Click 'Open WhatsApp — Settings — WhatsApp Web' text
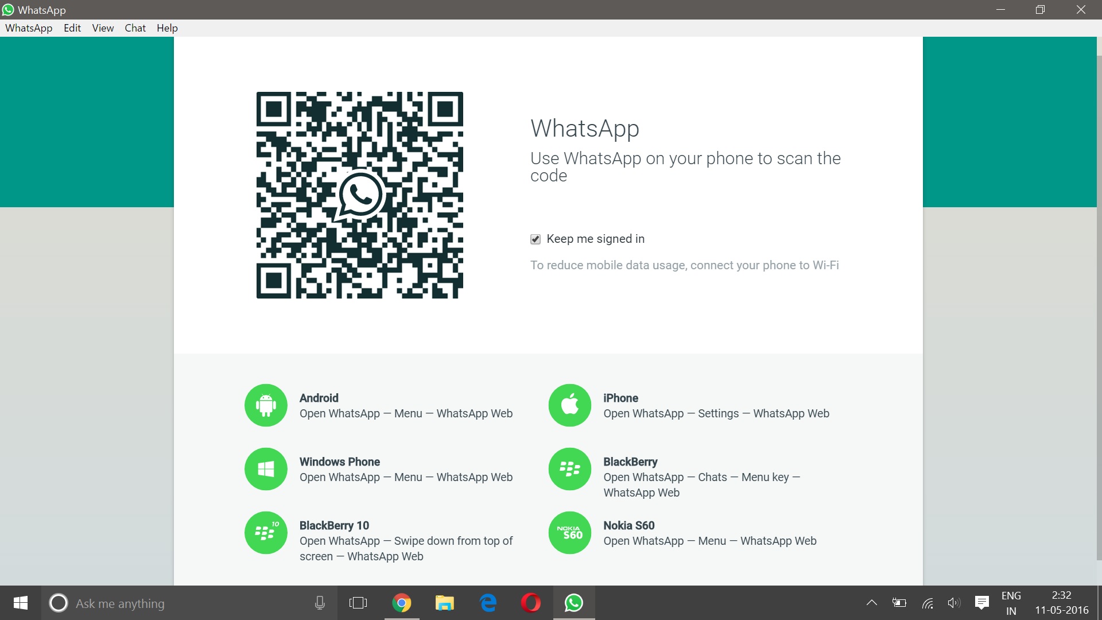This screenshot has width=1102, height=620. (716, 413)
